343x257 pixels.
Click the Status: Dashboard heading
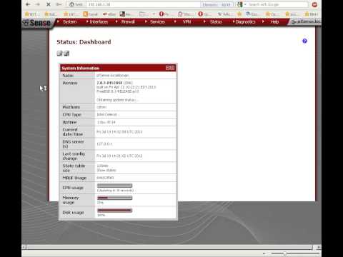click(x=84, y=42)
